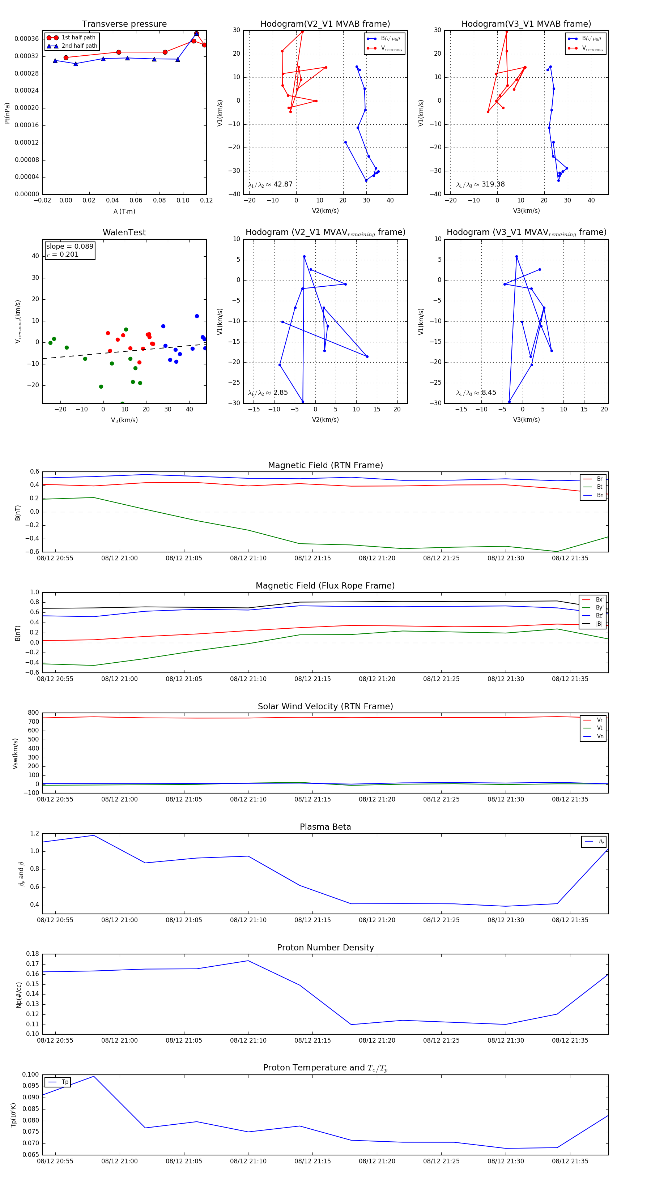Click the 'A (T·m)' axis label
The width and height of the screenshot is (651, 1193).
click(124, 211)
